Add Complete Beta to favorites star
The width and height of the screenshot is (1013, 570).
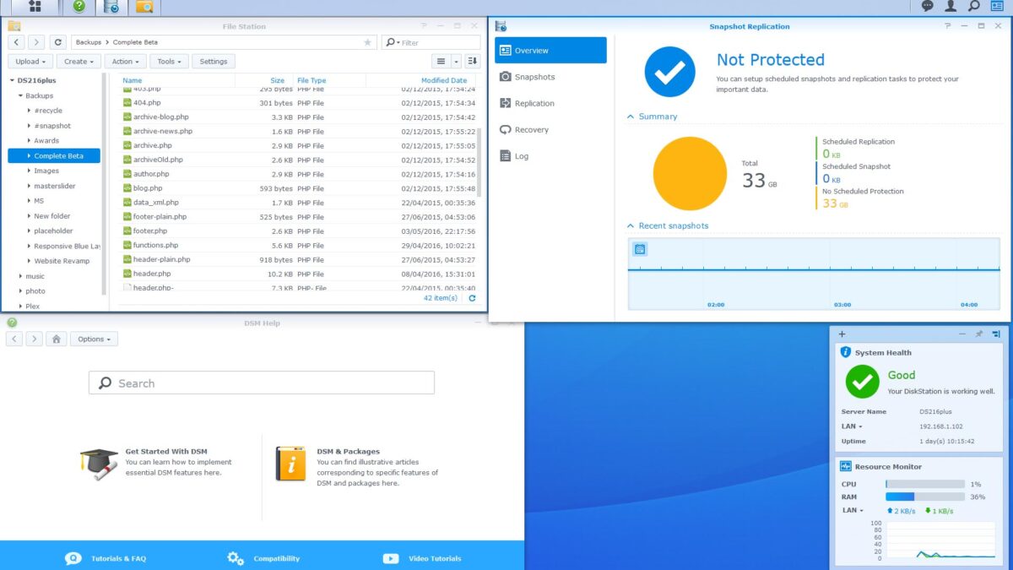(x=367, y=42)
